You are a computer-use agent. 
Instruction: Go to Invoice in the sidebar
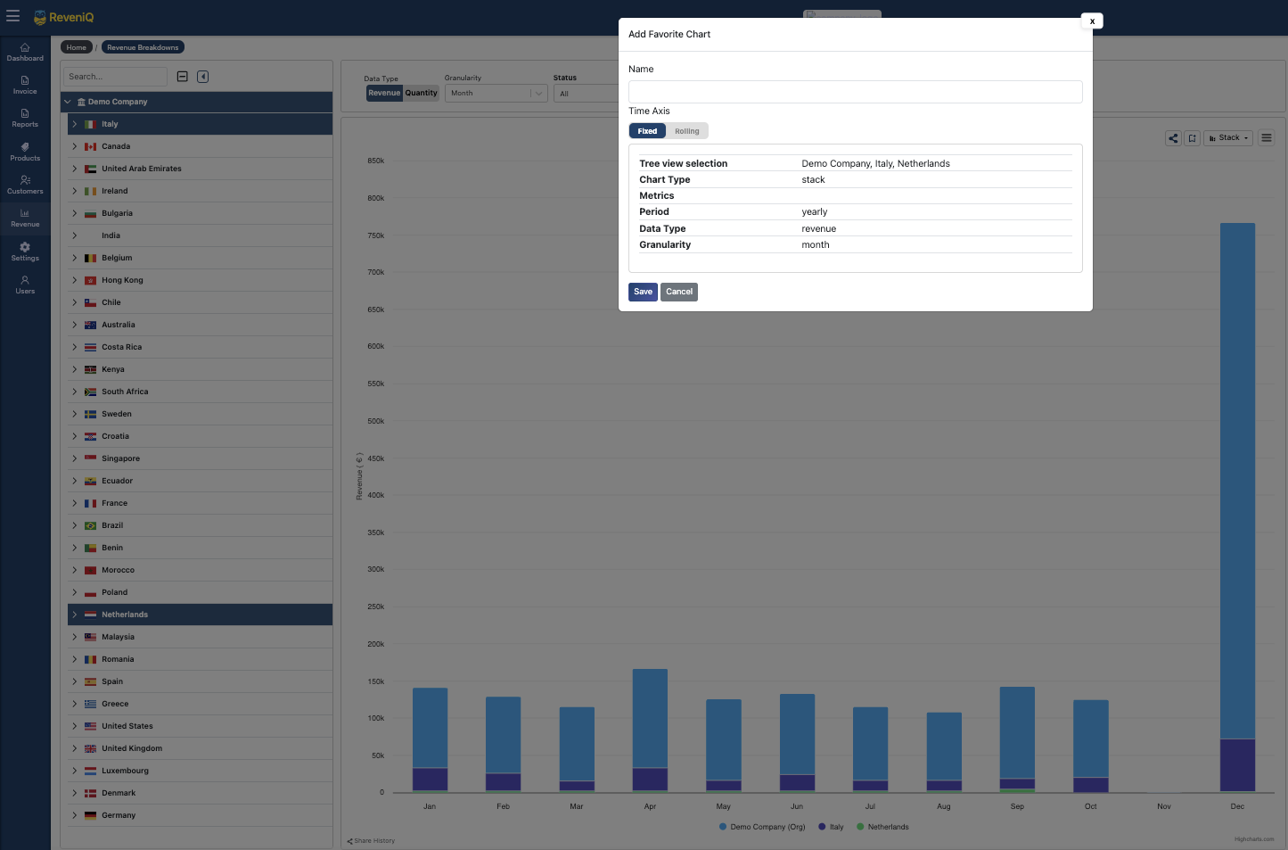coord(25,85)
